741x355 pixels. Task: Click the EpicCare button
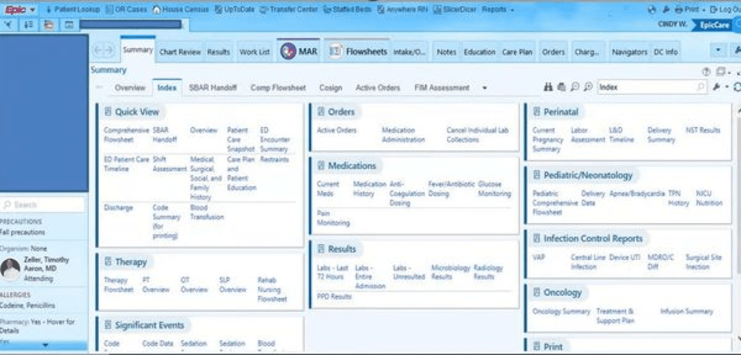(x=715, y=25)
